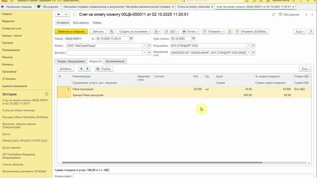Expand the Клиент dropdown list
Viewport: 317px width, 178px height.
coord(144,45)
